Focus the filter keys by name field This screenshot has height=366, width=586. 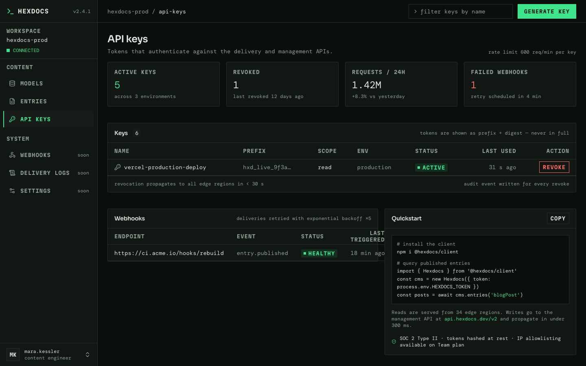click(x=461, y=11)
